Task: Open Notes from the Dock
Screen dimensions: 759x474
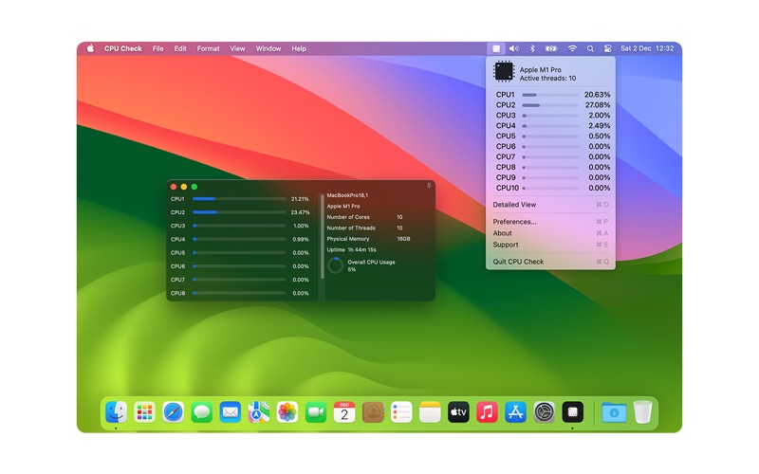Action: click(430, 412)
